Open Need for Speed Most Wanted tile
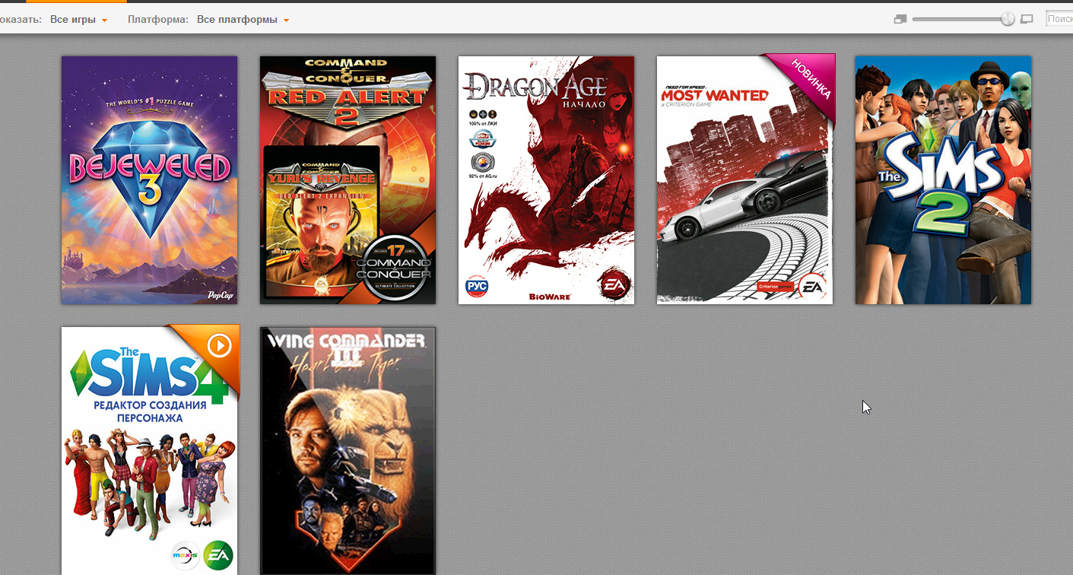Image resolution: width=1073 pixels, height=575 pixels. [744, 180]
